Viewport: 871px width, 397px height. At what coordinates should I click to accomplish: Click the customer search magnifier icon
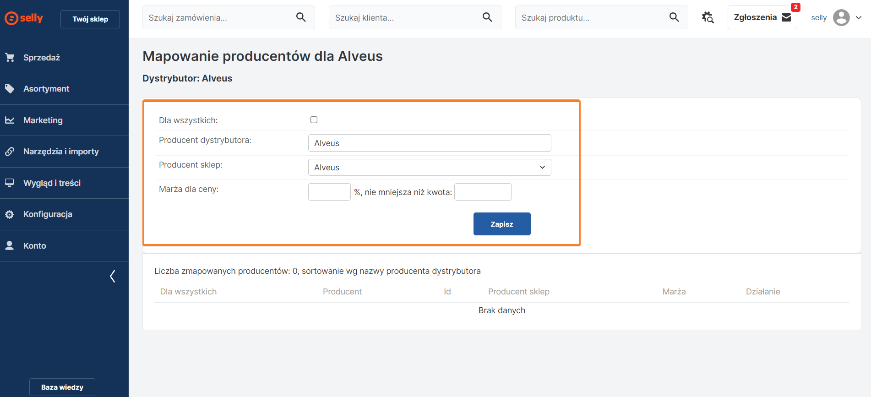pos(487,17)
